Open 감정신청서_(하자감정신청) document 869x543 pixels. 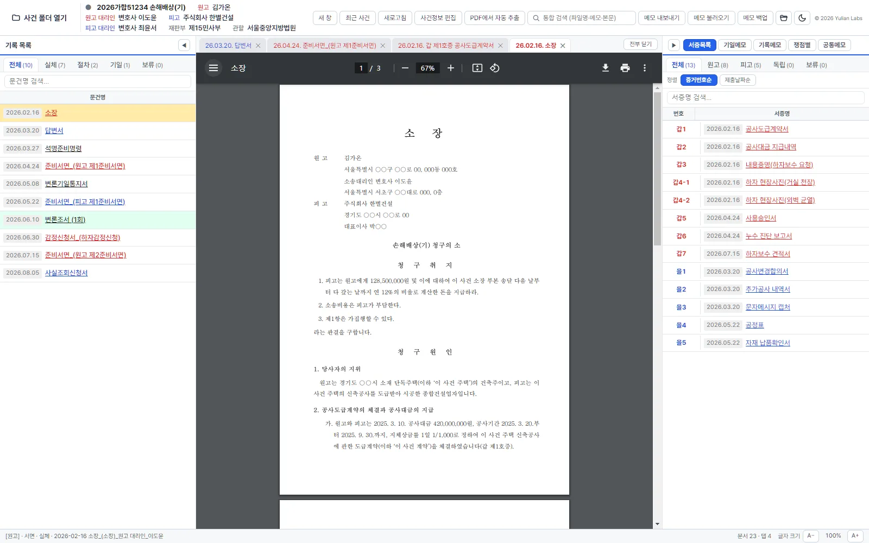(x=83, y=238)
